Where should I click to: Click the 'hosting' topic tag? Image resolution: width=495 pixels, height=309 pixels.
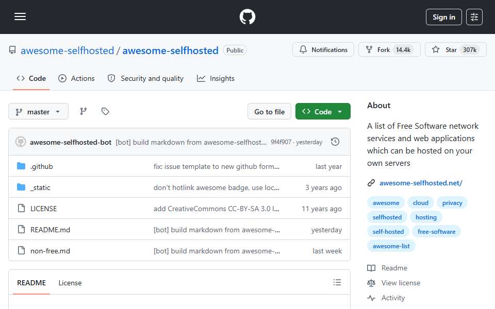coord(426,217)
